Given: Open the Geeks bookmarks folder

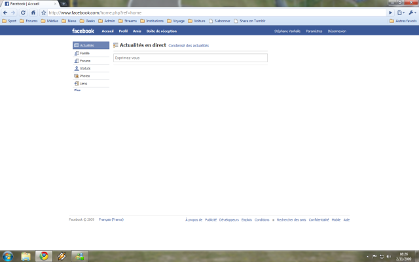Looking at the screenshot, I should tap(87, 21).
